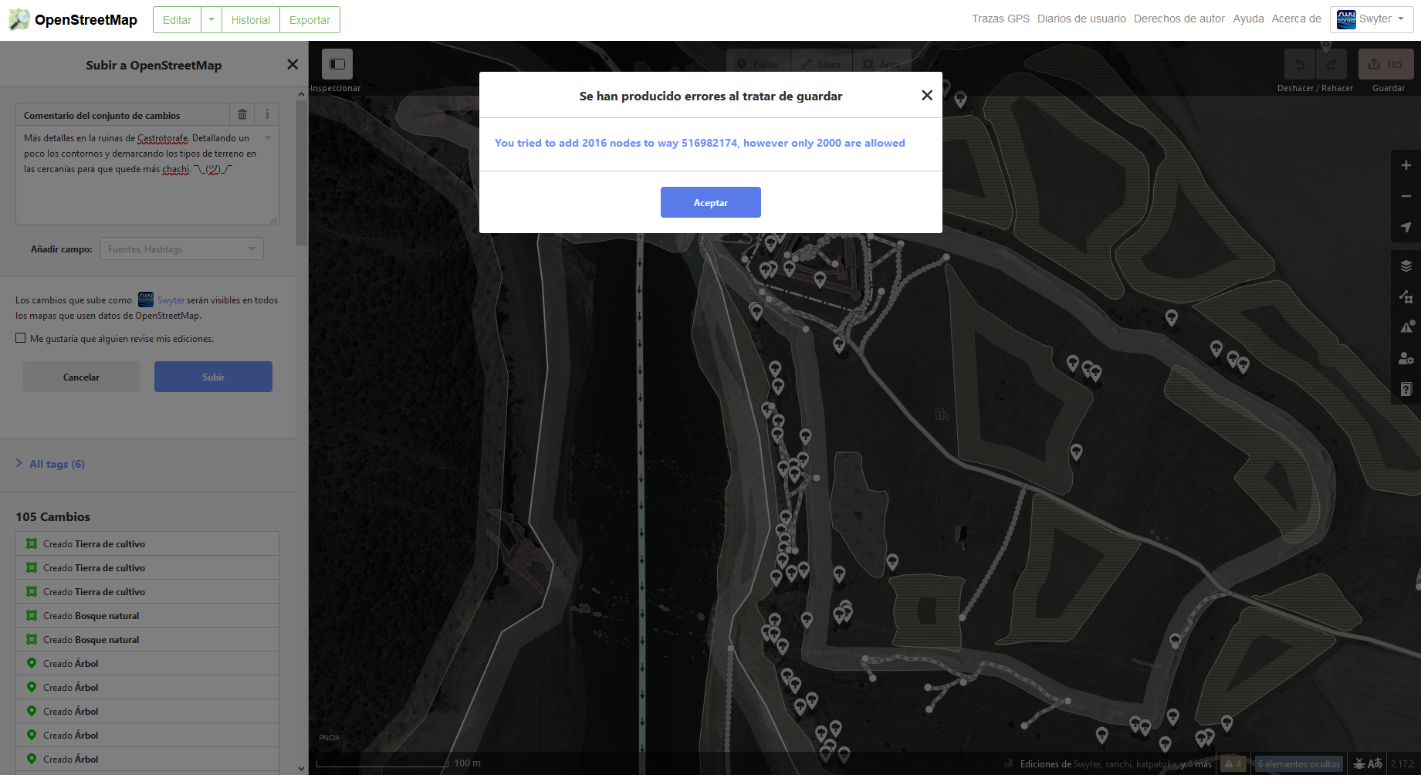Open the background layers panel icon
The height and width of the screenshot is (775, 1421).
(1406, 266)
